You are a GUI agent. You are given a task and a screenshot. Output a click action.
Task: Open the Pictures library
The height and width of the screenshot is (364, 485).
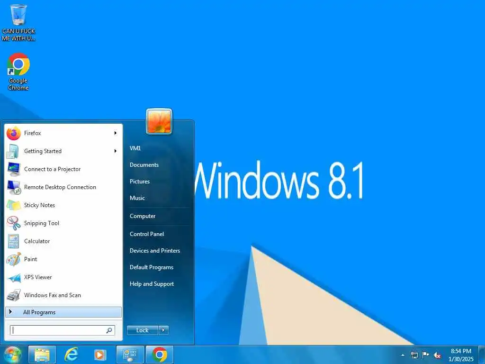pos(140,182)
